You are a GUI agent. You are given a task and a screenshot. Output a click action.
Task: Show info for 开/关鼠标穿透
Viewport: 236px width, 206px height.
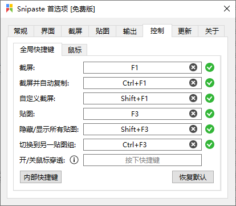coord(74,160)
